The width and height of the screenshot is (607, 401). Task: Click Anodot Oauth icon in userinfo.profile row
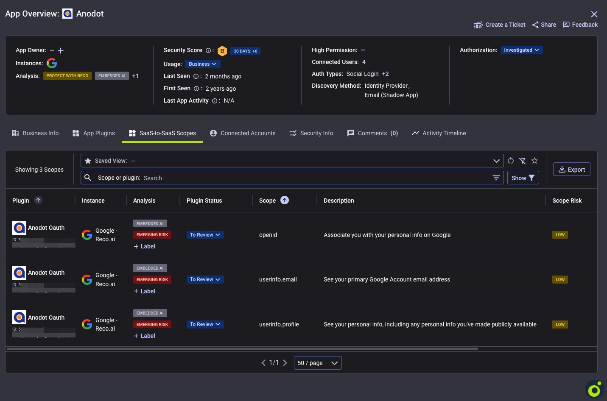click(19, 317)
